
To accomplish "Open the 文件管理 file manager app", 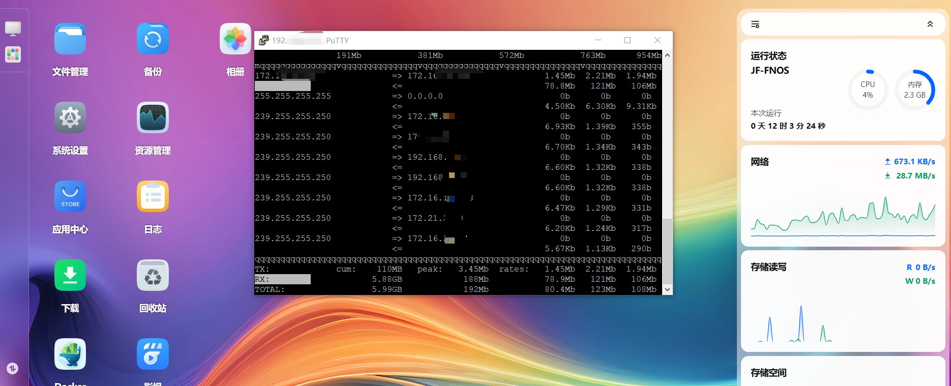I will tap(70, 39).
